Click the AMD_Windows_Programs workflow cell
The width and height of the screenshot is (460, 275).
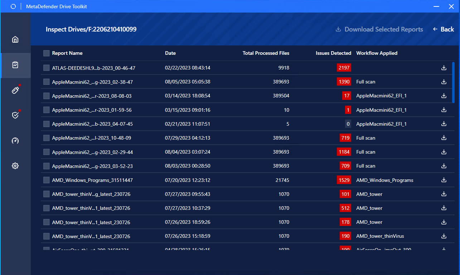coord(385,180)
